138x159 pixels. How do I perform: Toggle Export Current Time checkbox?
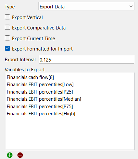[x=7, y=38]
